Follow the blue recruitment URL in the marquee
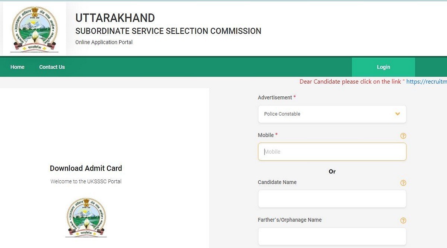Viewport: 447px width, 248px height. pos(426,82)
